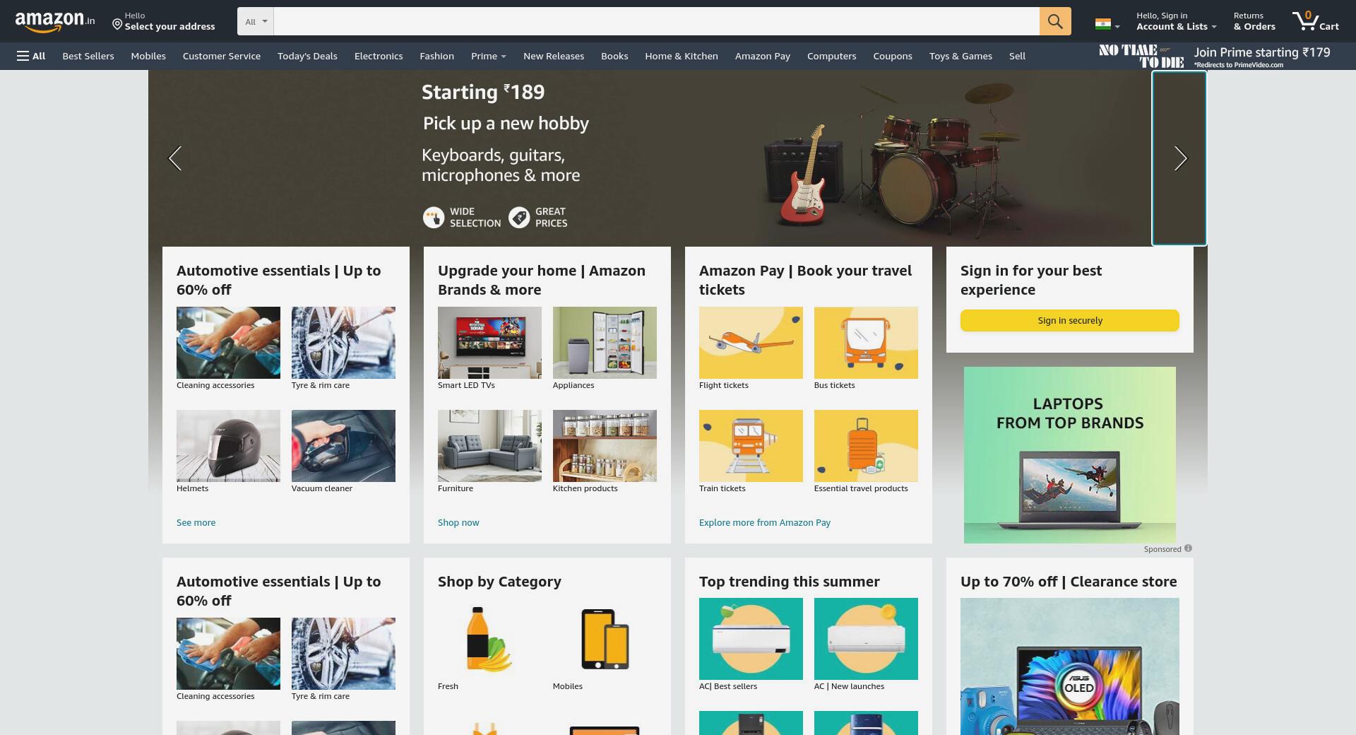Open Helmets thumbnail in top card
Viewport: 1356px width, 735px height.
click(x=228, y=446)
